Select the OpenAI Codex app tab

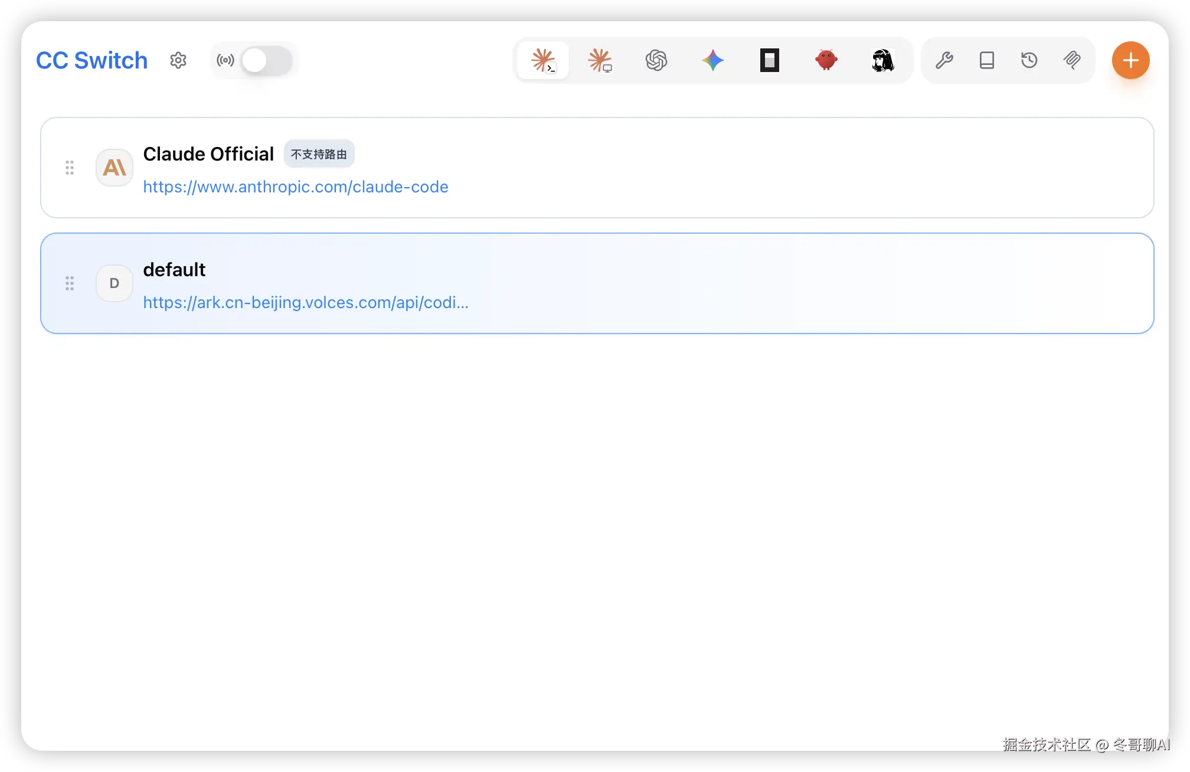(656, 60)
